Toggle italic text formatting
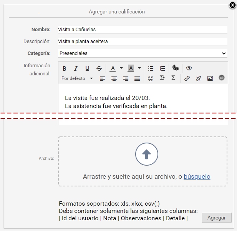Screen dimensions: 237x231 (x=76, y=68)
